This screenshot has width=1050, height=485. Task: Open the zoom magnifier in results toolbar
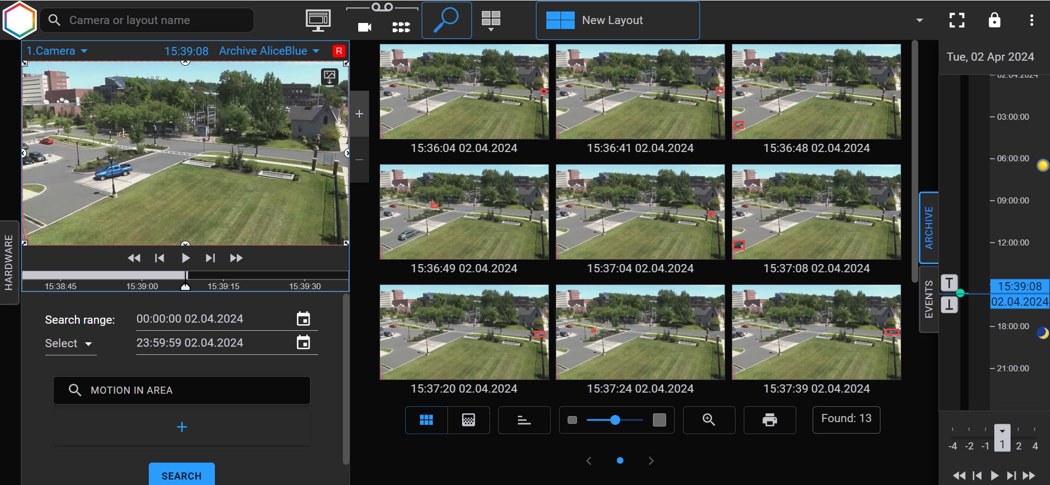point(709,420)
